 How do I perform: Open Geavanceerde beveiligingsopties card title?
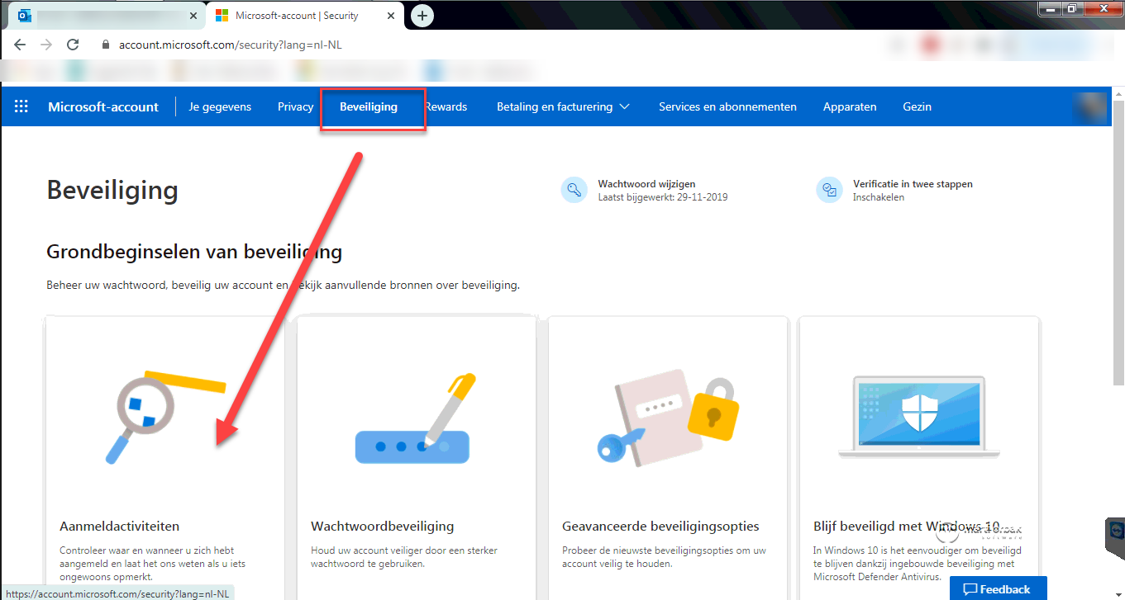660,526
